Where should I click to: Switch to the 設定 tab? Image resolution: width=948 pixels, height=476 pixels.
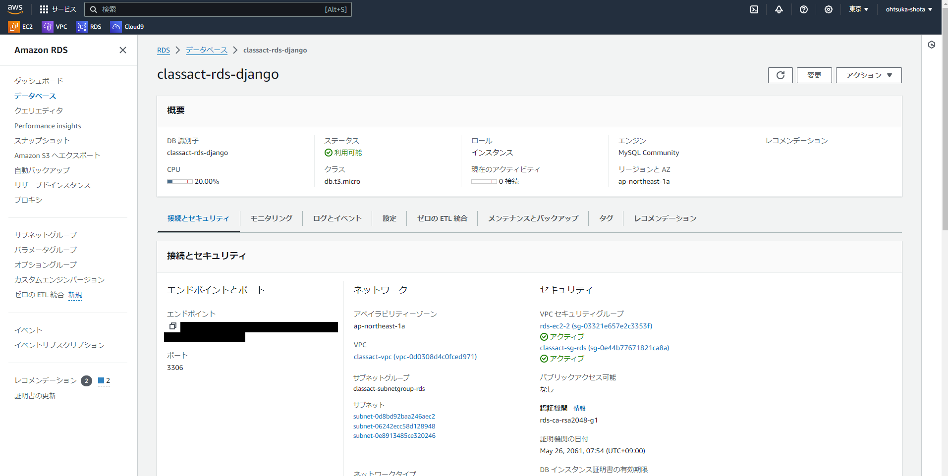tap(390, 218)
